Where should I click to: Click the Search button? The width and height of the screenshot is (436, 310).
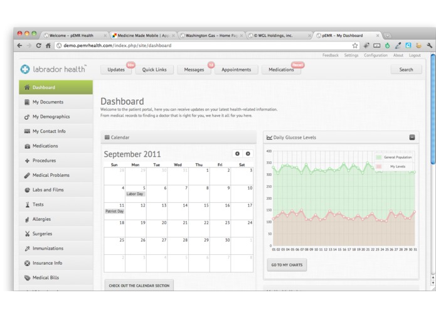coord(407,70)
